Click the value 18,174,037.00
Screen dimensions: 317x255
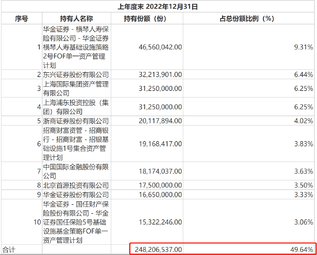[160, 171]
